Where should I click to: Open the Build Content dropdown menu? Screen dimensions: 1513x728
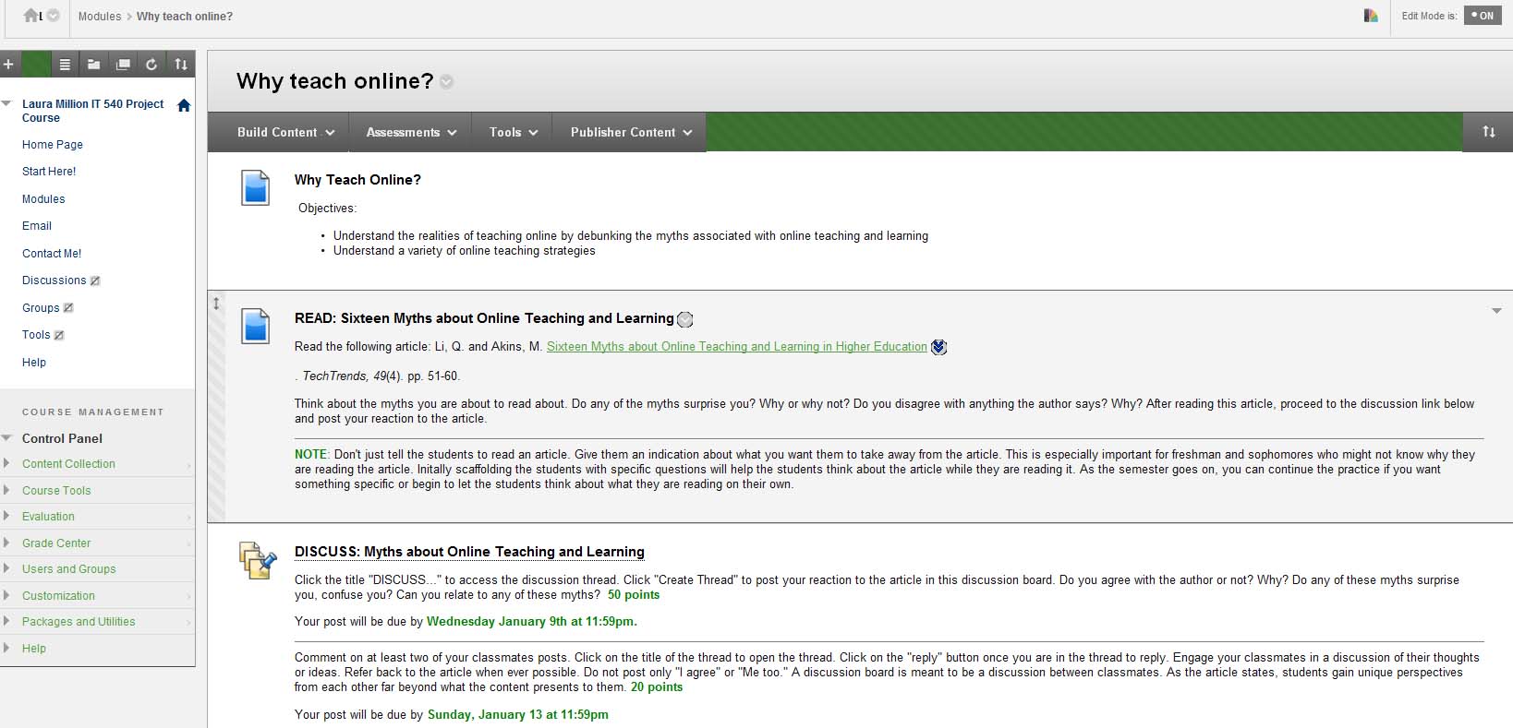(x=285, y=132)
